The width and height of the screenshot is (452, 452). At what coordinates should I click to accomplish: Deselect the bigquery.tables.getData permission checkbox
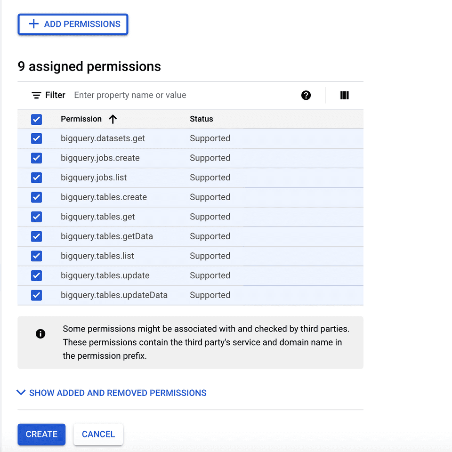pyautogui.click(x=36, y=236)
